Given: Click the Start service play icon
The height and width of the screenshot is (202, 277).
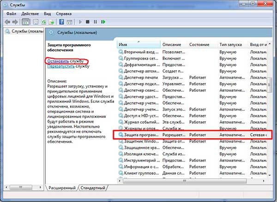Looking at the screenshot, I should coord(80,22).
